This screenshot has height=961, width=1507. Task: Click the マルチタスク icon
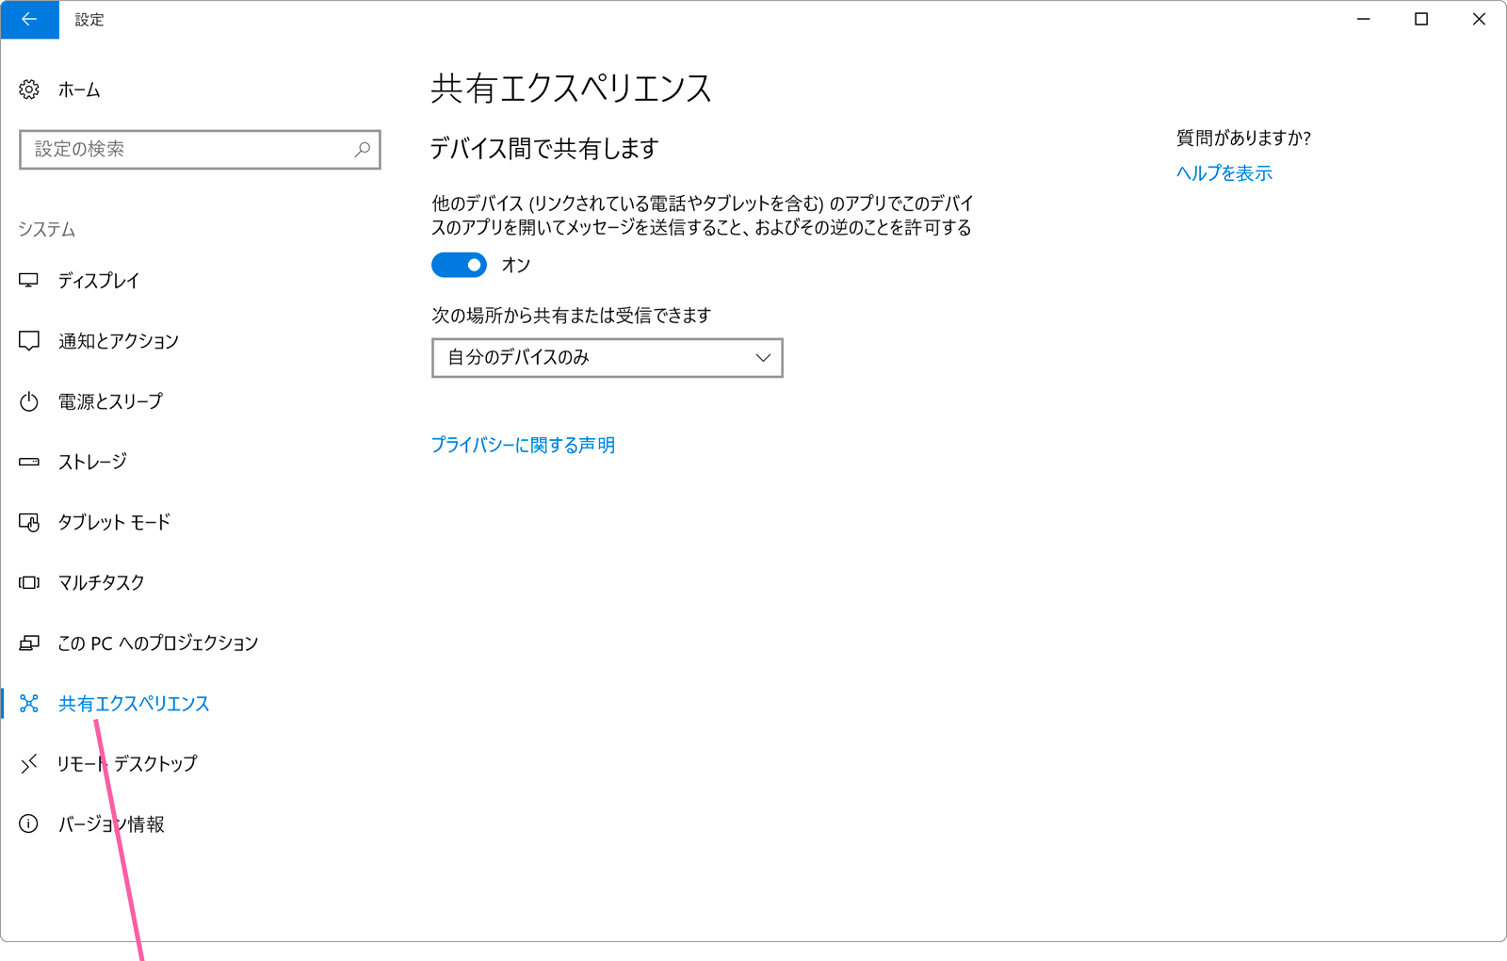tap(29, 582)
